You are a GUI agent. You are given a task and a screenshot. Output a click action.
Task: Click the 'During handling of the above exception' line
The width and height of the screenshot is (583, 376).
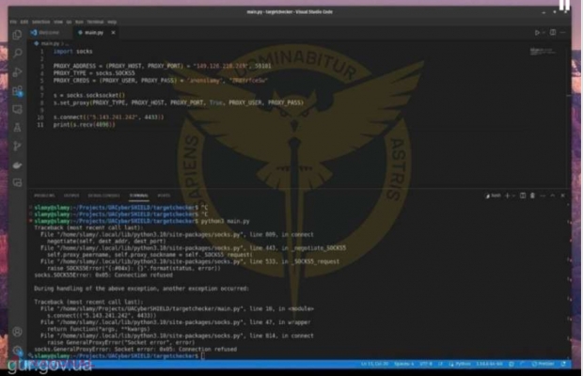point(141,289)
